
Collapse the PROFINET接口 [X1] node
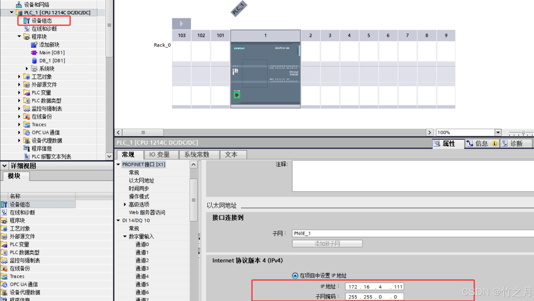coord(118,165)
